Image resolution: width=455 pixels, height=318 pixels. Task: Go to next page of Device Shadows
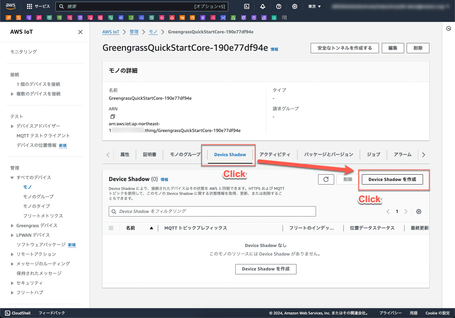coord(406,212)
